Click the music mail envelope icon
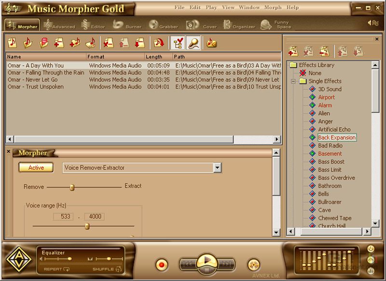 pos(211,43)
